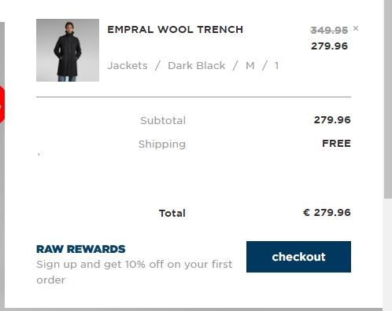
Task: Click the Total label
Action: 172,213
